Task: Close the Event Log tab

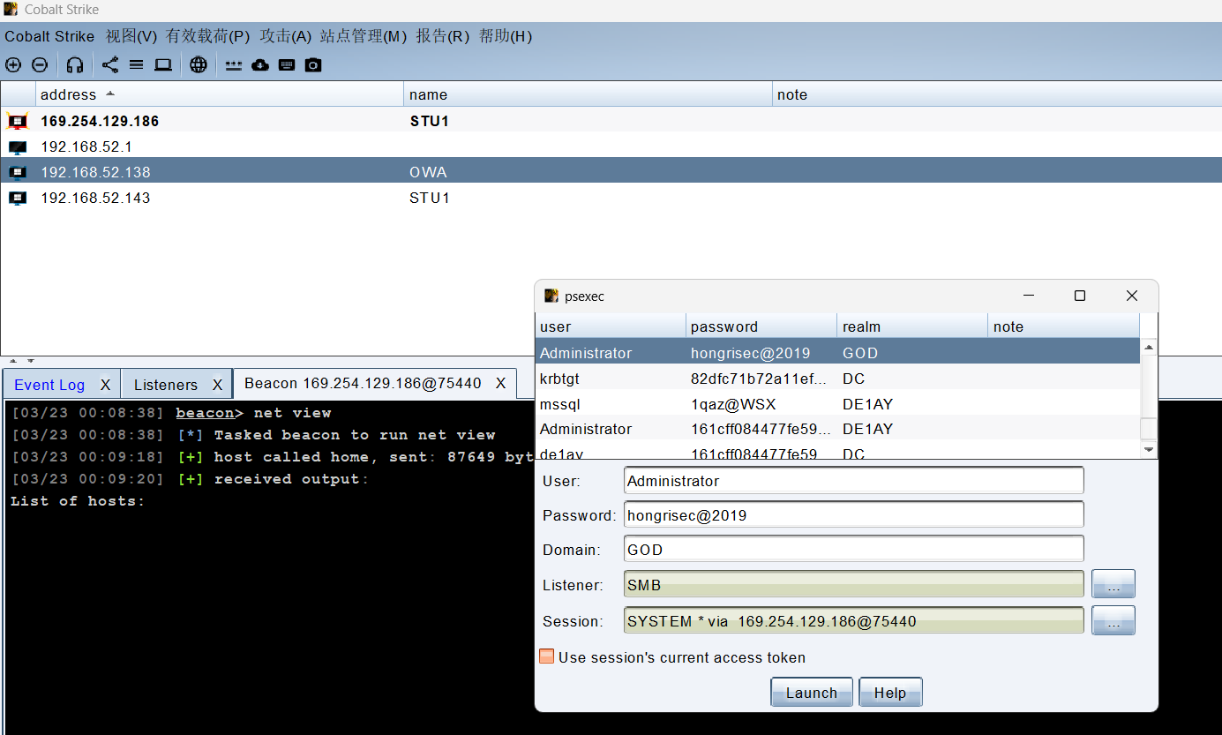Action: click(105, 385)
